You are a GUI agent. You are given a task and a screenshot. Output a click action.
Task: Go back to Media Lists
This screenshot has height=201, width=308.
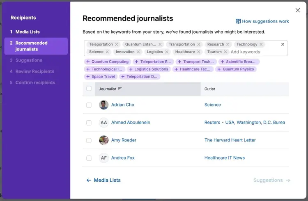(103, 180)
